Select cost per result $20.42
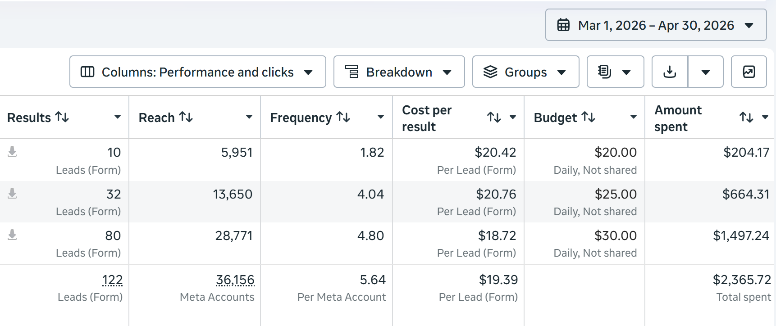This screenshot has height=326, width=776. coord(495,152)
